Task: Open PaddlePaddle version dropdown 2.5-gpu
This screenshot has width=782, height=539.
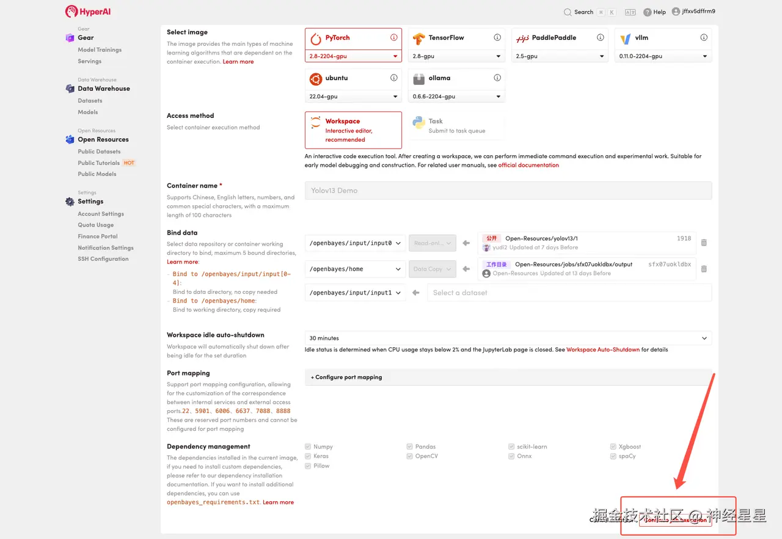Action: pos(560,56)
